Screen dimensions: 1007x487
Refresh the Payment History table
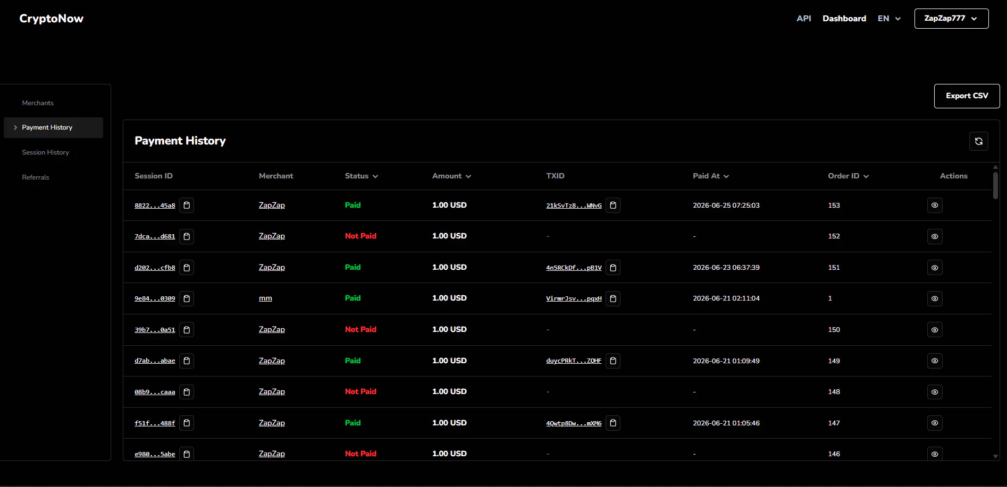click(x=978, y=141)
